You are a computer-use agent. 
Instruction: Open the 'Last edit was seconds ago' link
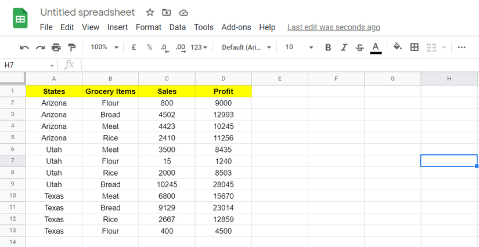[x=334, y=27]
